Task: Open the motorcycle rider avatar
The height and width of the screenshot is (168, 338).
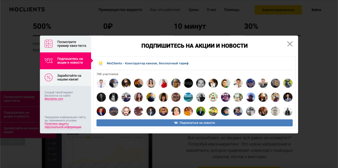Action: click(288, 83)
